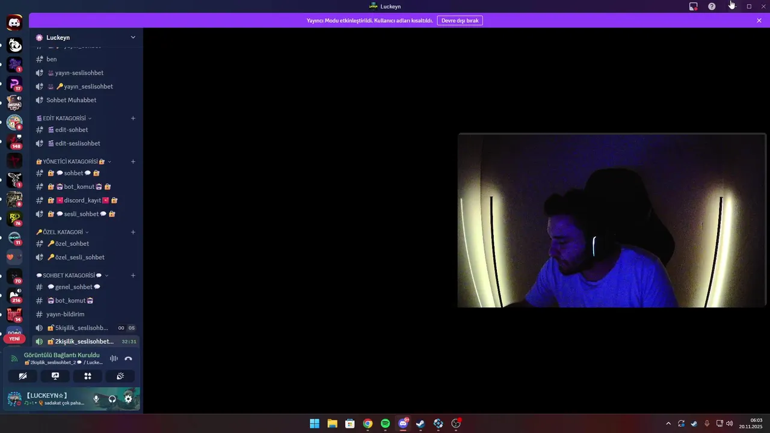Click the green voice connection signal icon
This screenshot has height=433, width=770.
[14, 358]
